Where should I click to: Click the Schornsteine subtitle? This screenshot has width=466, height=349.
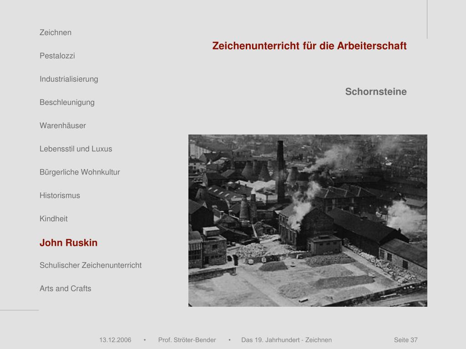(376, 92)
